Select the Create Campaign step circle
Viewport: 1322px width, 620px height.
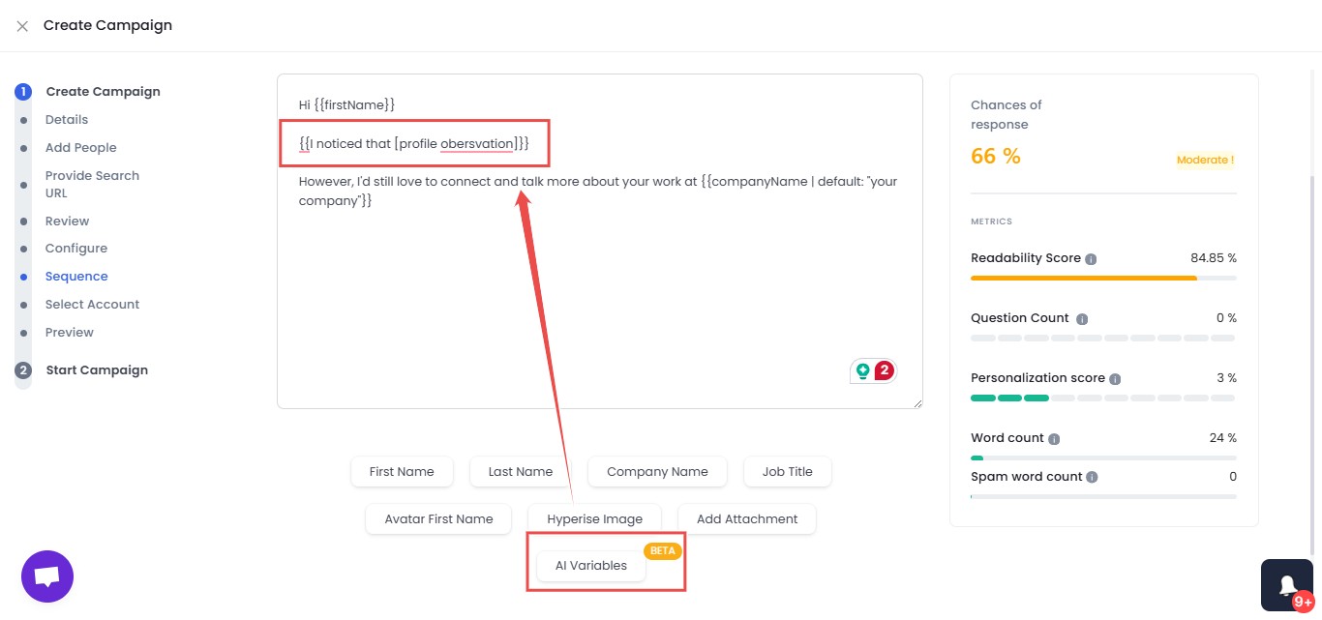tap(23, 91)
